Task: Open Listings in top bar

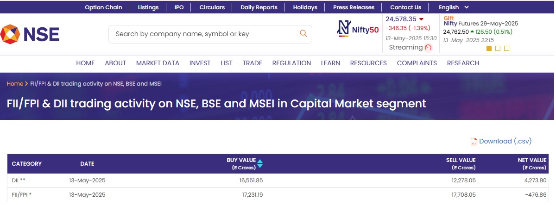Action: (x=148, y=7)
